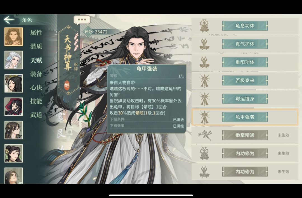Tap the orange 绝 rank badge
This screenshot has width=302, height=198.
coord(67,85)
